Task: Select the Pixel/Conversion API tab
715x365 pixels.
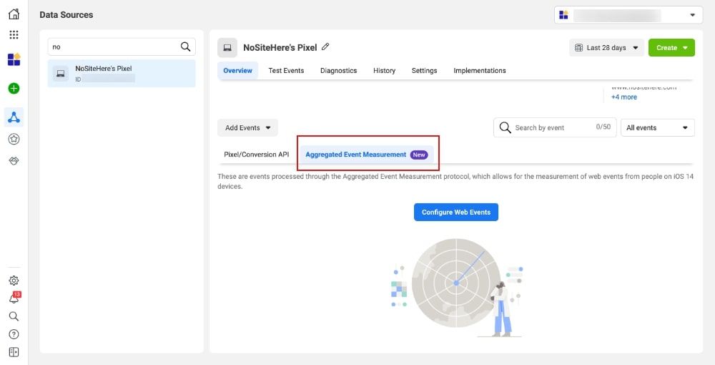Action: pyautogui.click(x=256, y=154)
